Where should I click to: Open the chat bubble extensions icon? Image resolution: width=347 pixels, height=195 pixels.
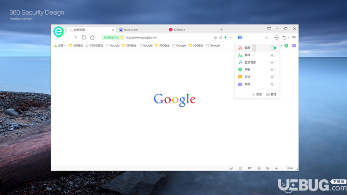click(x=276, y=37)
